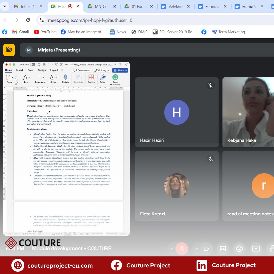Viewport: 274px width, 274px height.
Task: Turn on closed captions in Meet
Action: (x=223, y=249)
